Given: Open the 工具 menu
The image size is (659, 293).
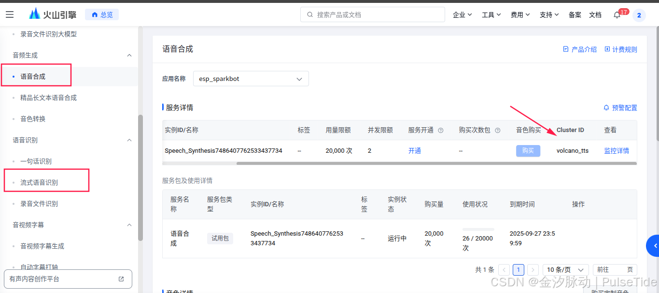Looking at the screenshot, I should point(491,15).
